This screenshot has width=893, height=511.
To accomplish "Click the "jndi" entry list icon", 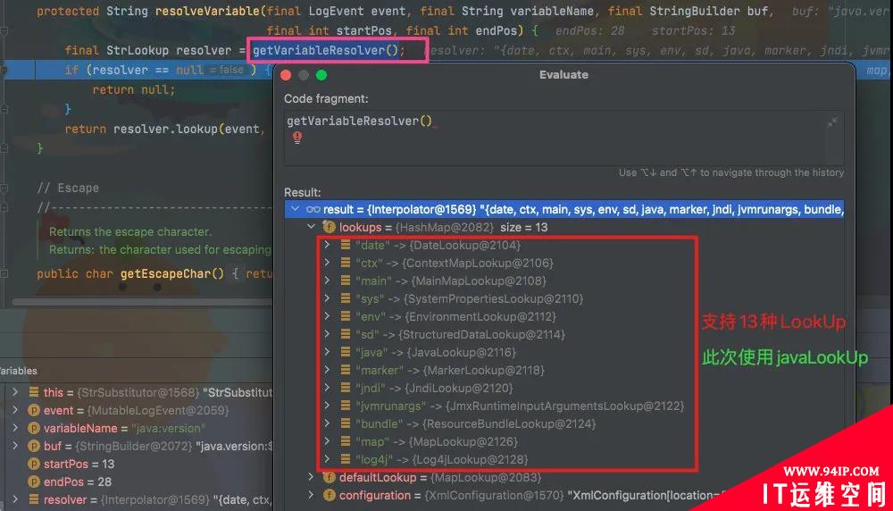I will [x=345, y=388].
